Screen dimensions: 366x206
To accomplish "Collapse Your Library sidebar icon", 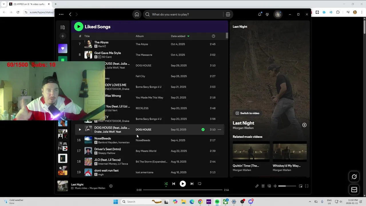I will point(63,27).
